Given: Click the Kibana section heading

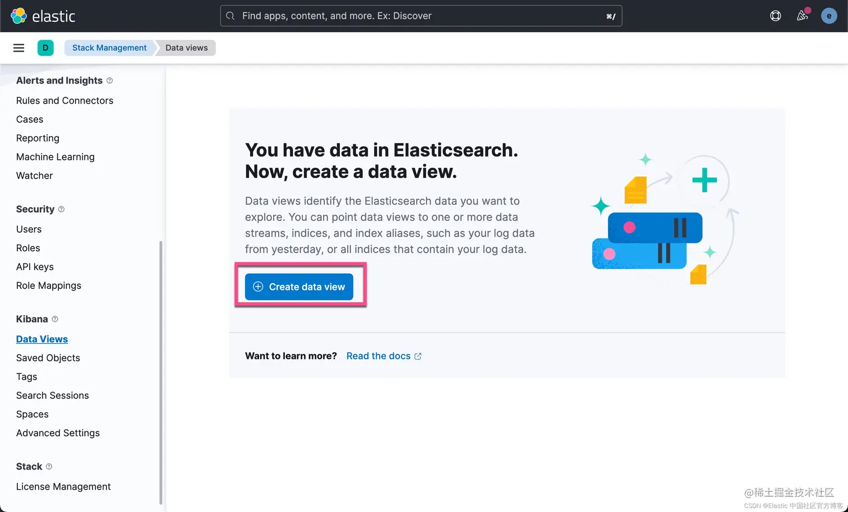Looking at the screenshot, I should tap(32, 319).
